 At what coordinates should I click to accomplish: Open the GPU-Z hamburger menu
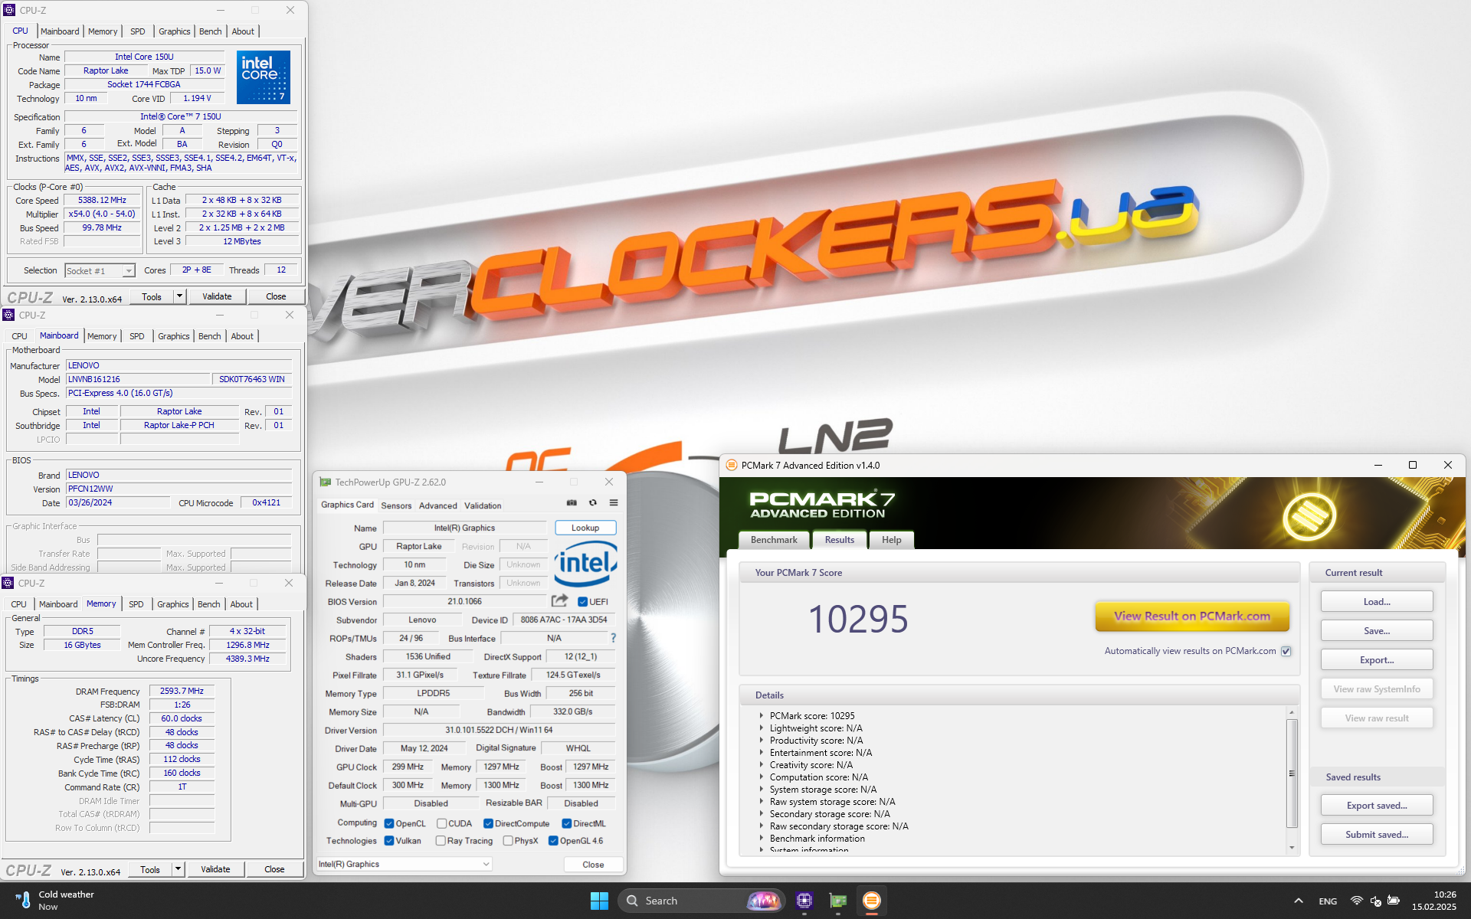coord(614,503)
